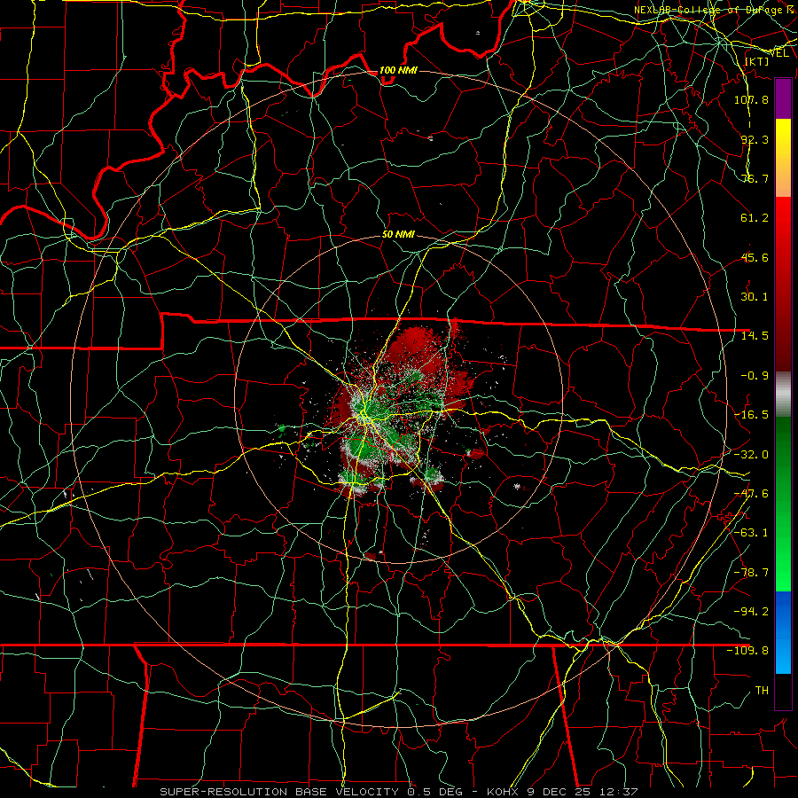
Task: Click the 50 NMI range ring label
Action: click(398, 234)
